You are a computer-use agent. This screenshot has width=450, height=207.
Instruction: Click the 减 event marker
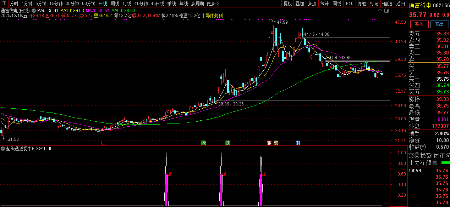tap(203, 143)
